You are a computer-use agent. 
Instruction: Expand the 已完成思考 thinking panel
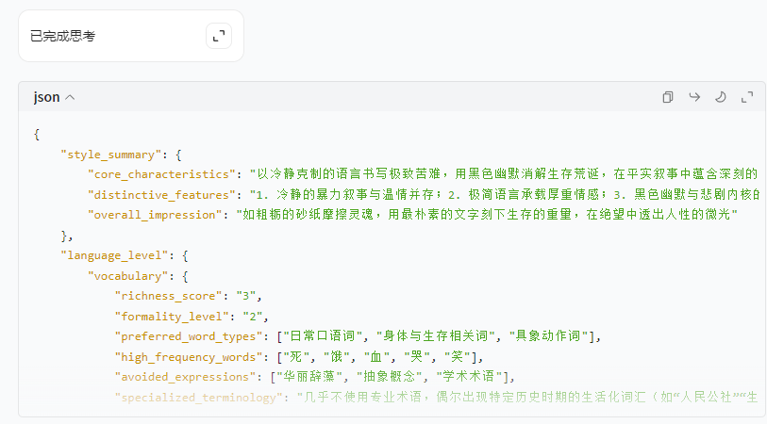(219, 36)
